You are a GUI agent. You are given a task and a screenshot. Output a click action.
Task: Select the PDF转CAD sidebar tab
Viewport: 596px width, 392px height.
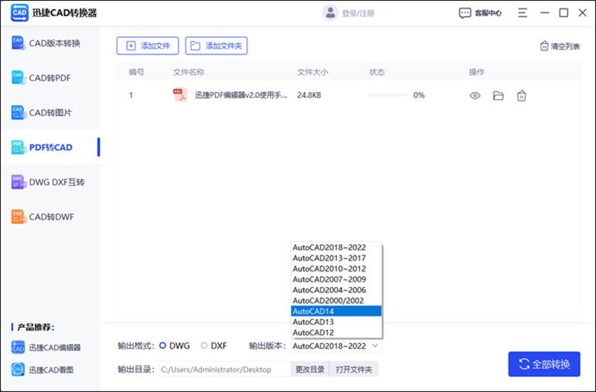tap(50, 148)
